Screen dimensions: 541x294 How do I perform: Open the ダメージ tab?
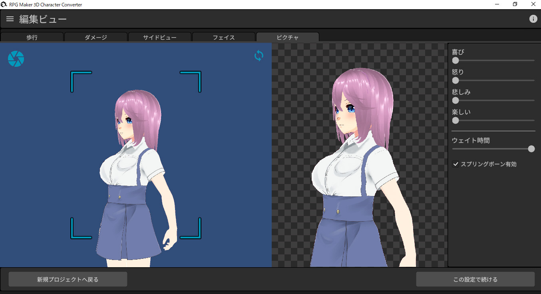coord(95,37)
